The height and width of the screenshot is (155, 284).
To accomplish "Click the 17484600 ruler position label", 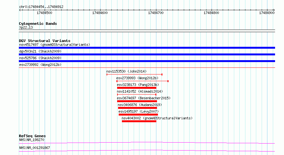I will 100,13.
